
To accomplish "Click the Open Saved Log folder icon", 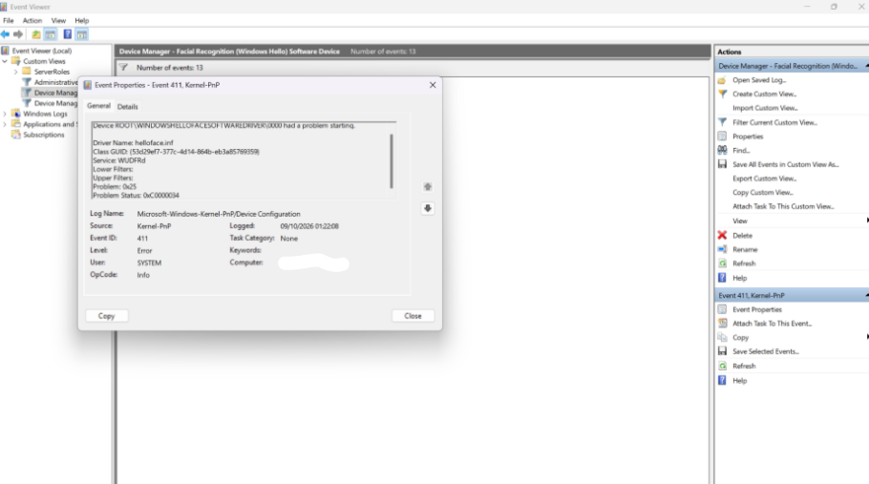I will tap(722, 80).
